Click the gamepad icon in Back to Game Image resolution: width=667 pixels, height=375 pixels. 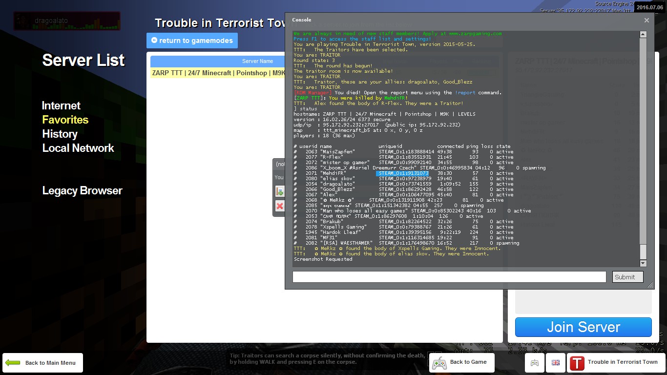coord(439,363)
